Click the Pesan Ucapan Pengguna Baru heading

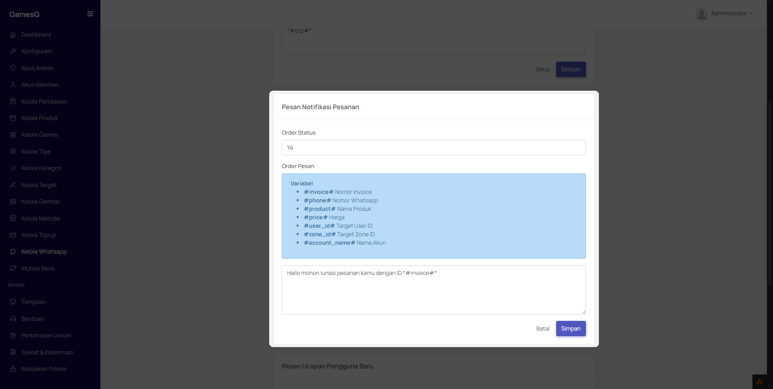point(328,366)
